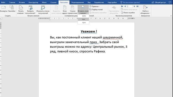Click the word 'Рафика' in the document
173x97 pixels.
tap(99, 51)
